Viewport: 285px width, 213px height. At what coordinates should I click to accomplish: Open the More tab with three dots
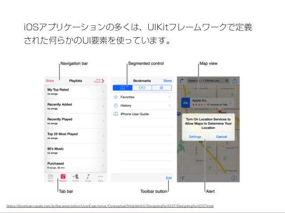(x=101, y=177)
